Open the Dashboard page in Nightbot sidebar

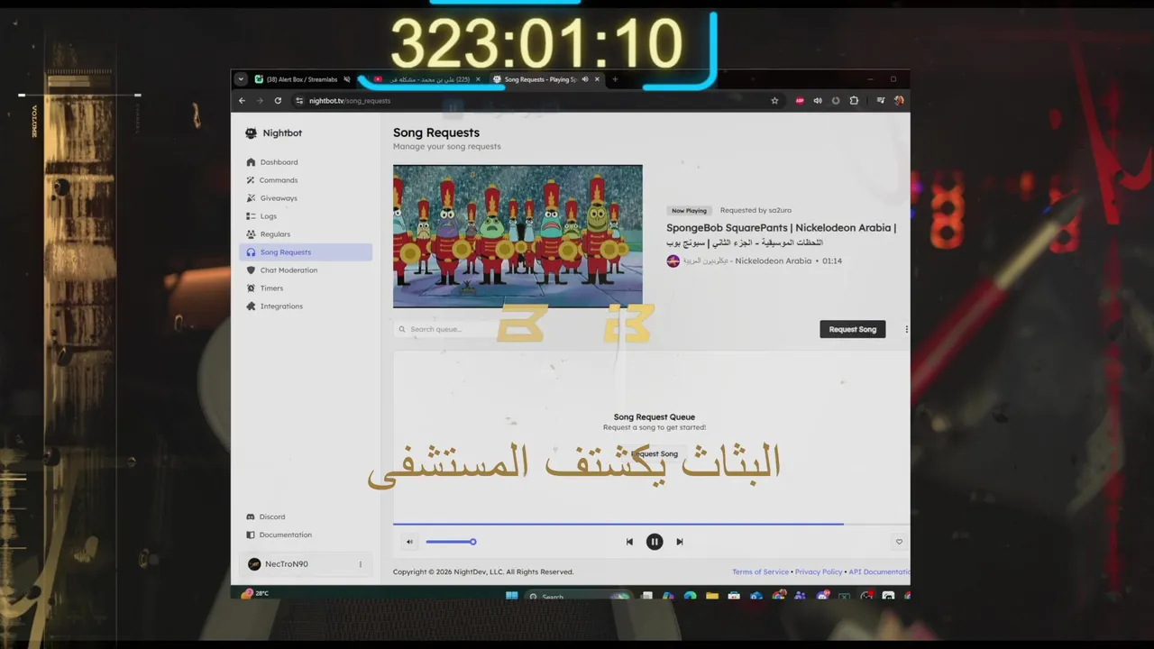pyautogui.click(x=305, y=162)
